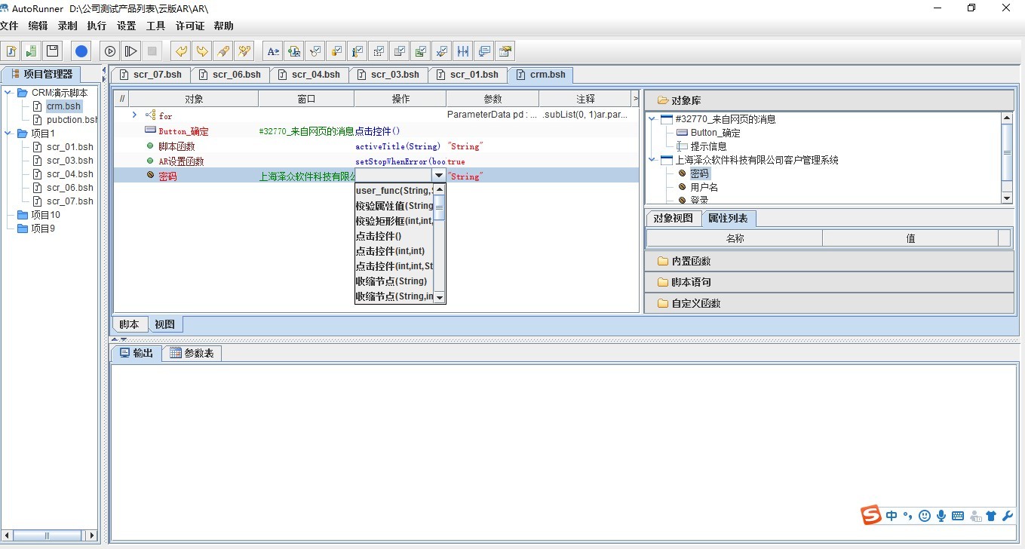Image resolution: width=1025 pixels, height=549 pixels.
Task: Open the 参数表 tab
Action: (192, 353)
